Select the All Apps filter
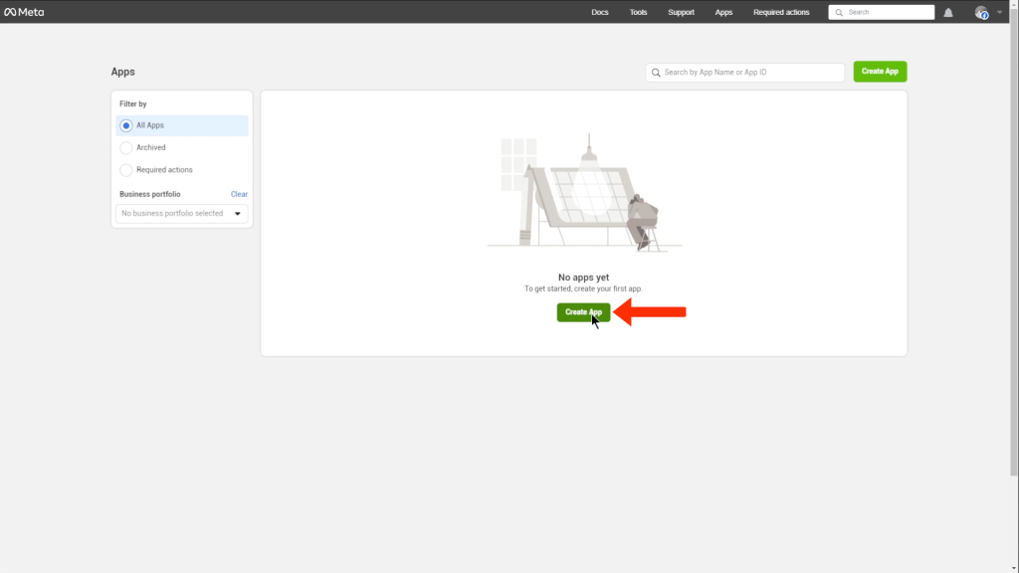This screenshot has height=573, width=1019. tap(182, 125)
